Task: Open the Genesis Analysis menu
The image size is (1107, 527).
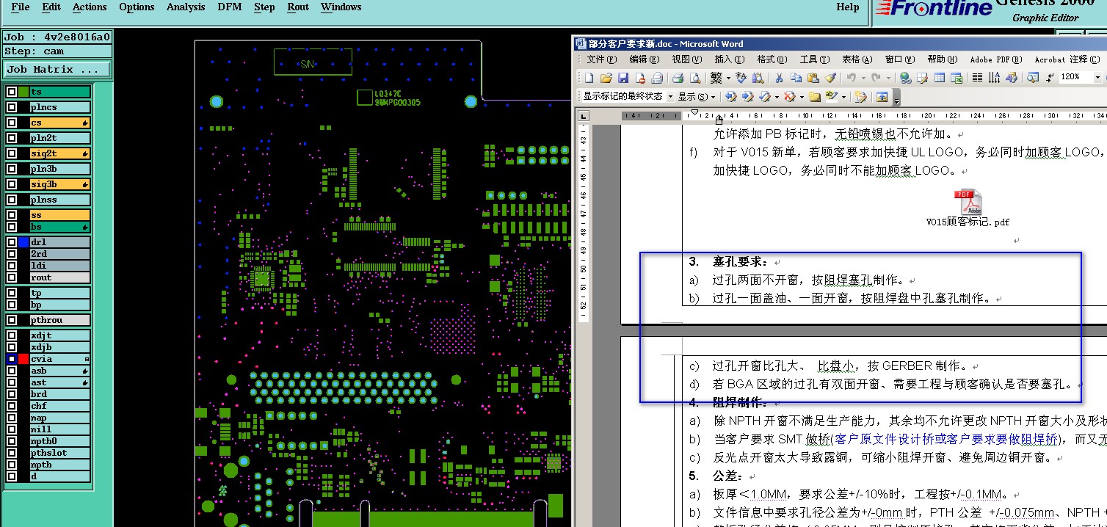Action: click(x=186, y=7)
